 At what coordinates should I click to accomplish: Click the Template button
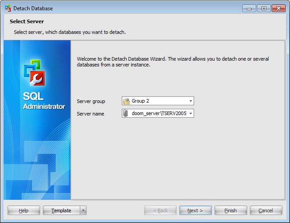point(61,211)
